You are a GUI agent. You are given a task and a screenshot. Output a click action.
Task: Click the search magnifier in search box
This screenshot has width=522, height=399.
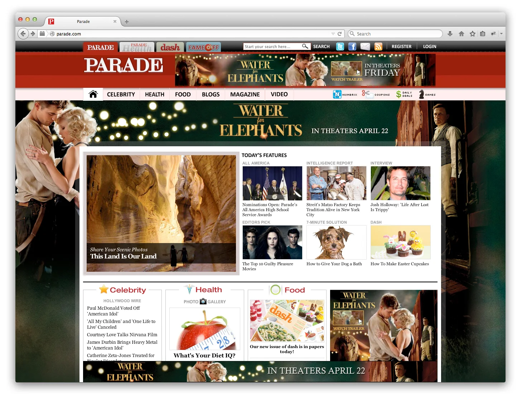(305, 46)
